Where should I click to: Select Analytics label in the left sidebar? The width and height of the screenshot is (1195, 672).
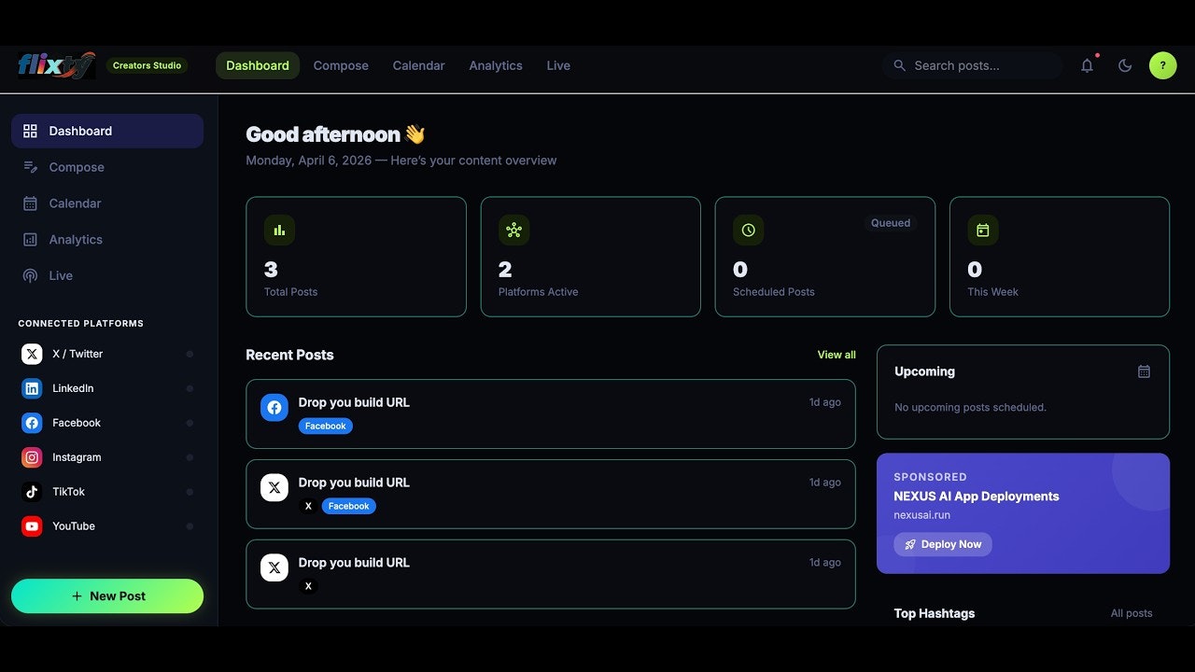click(76, 240)
